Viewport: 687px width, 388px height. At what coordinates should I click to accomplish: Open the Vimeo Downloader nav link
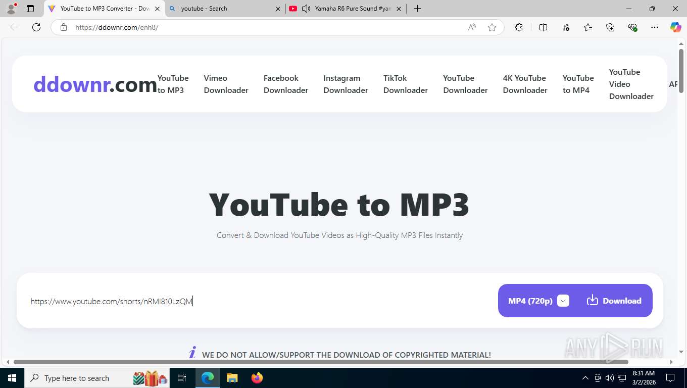[x=226, y=84]
